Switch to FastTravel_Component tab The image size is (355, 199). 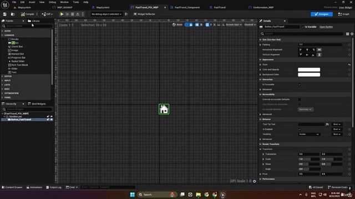point(187,7)
